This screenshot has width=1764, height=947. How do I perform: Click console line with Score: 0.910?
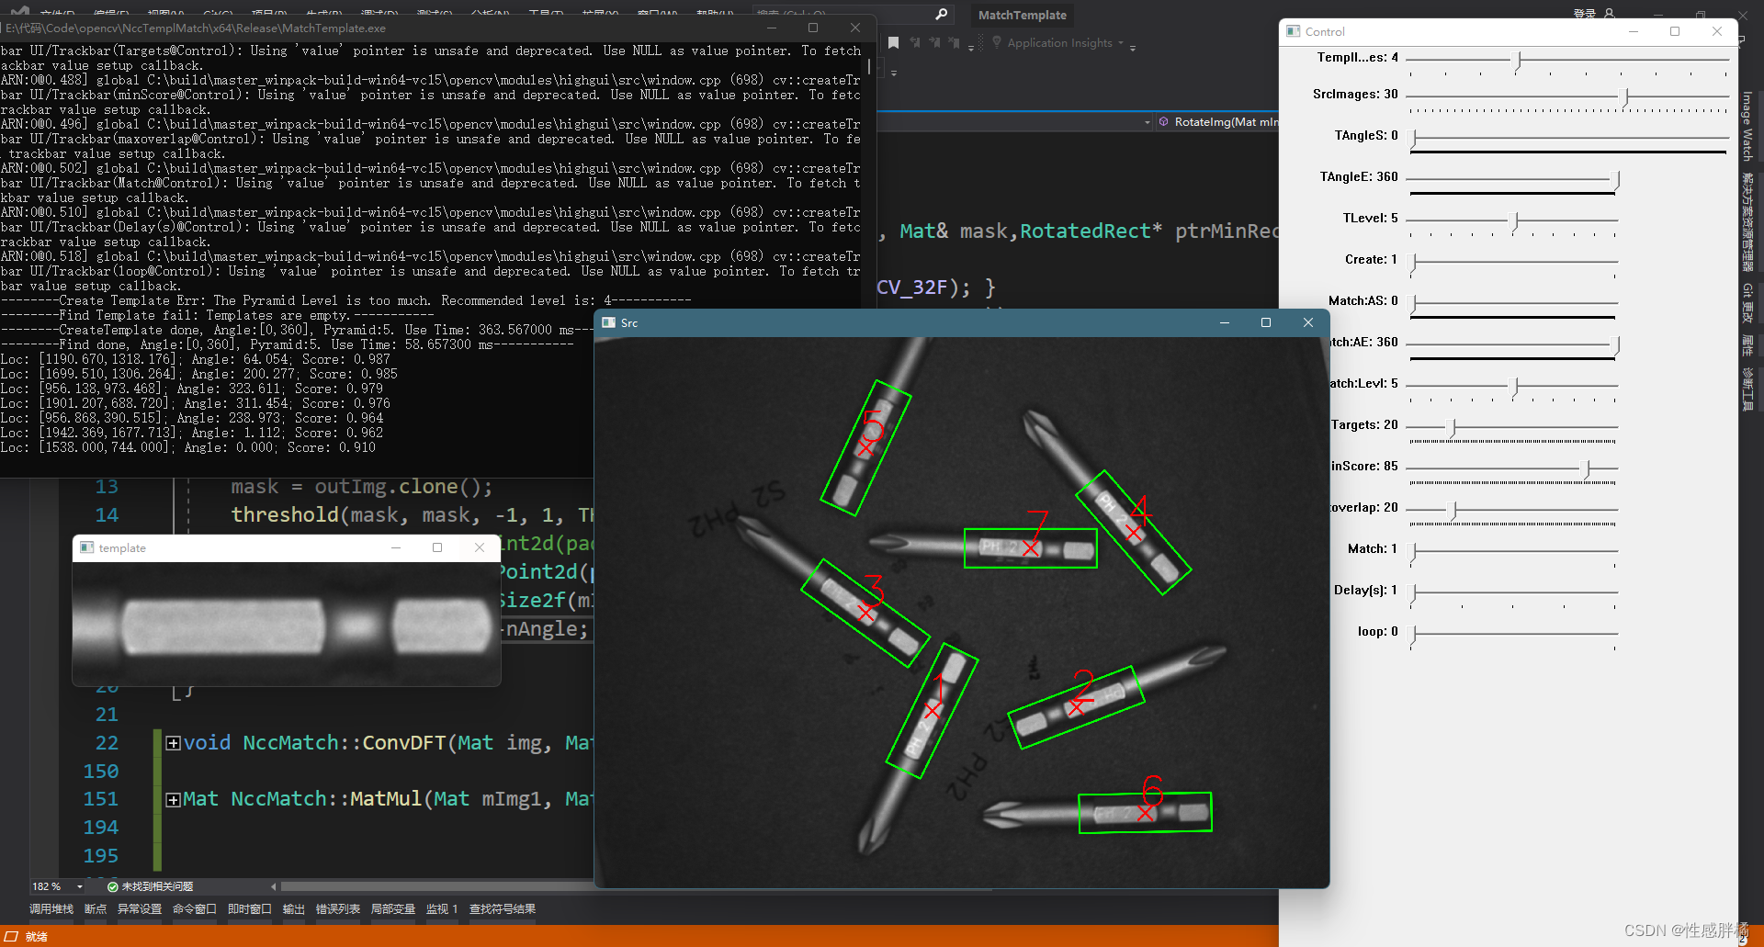[x=188, y=447]
